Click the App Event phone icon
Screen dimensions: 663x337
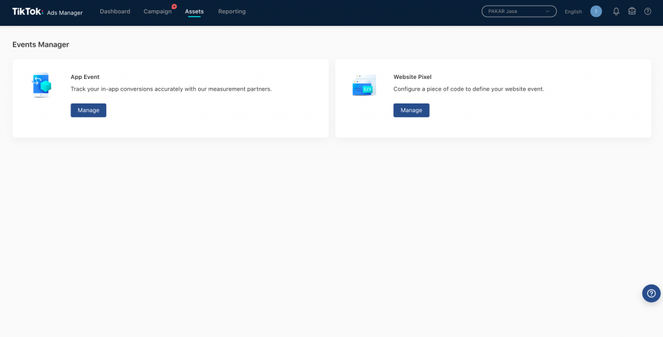coord(41,85)
